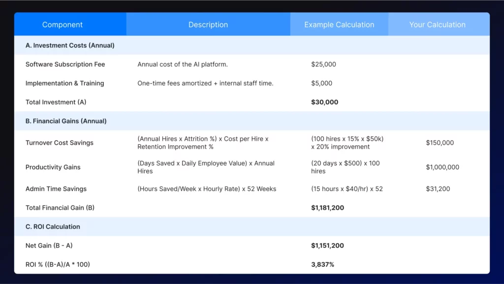Click the Total Financial Gain (B) value
The image size is (504, 284).
click(x=328, y=207)
